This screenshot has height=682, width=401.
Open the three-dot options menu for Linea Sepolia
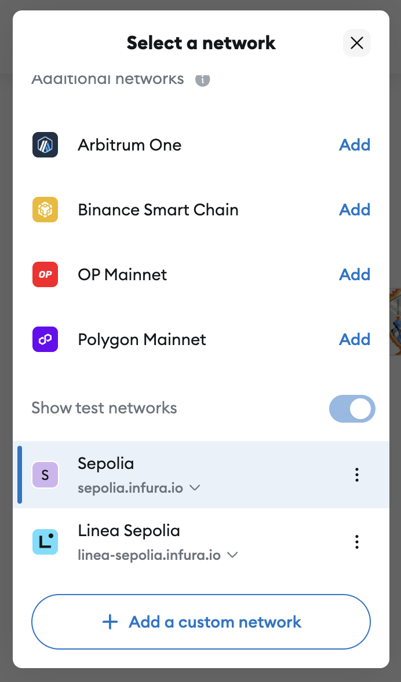pos(357,542)
